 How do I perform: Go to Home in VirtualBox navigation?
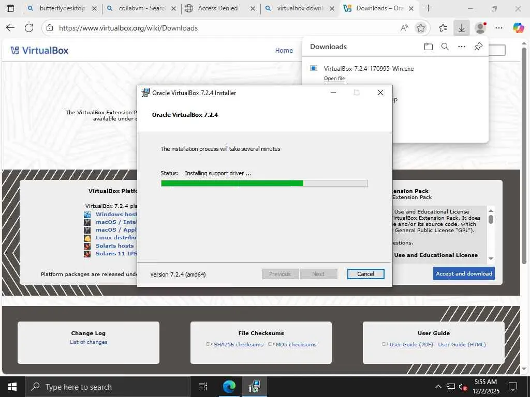pyautogui.click(x=284, y=51)
